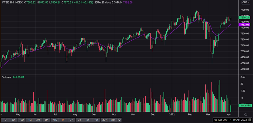Click the purple 7452.06 tag on price axis
Screen dimensions: 253x123
coord(244,25)
